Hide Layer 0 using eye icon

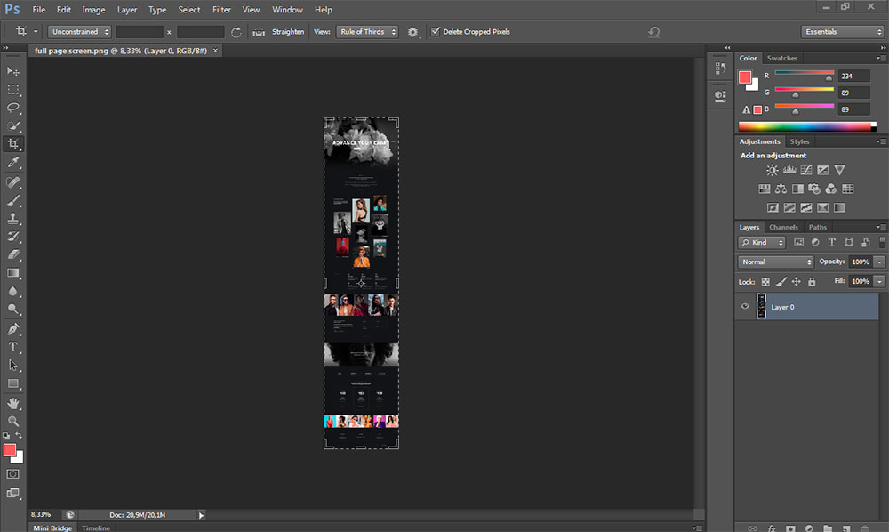[745, 307]
